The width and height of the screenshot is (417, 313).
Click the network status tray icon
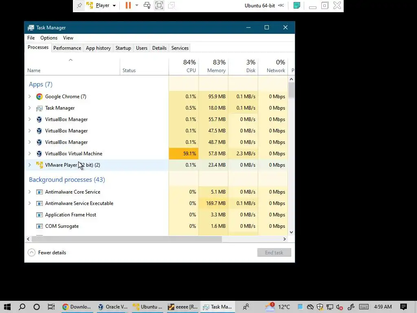tap(330, 307)
